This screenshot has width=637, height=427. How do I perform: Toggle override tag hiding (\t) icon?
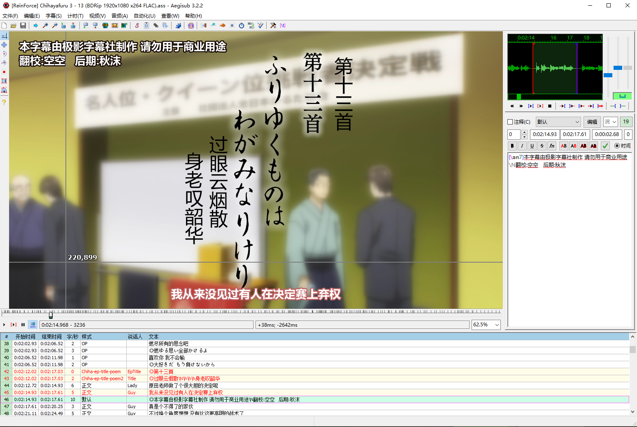(x=283, y=25)
